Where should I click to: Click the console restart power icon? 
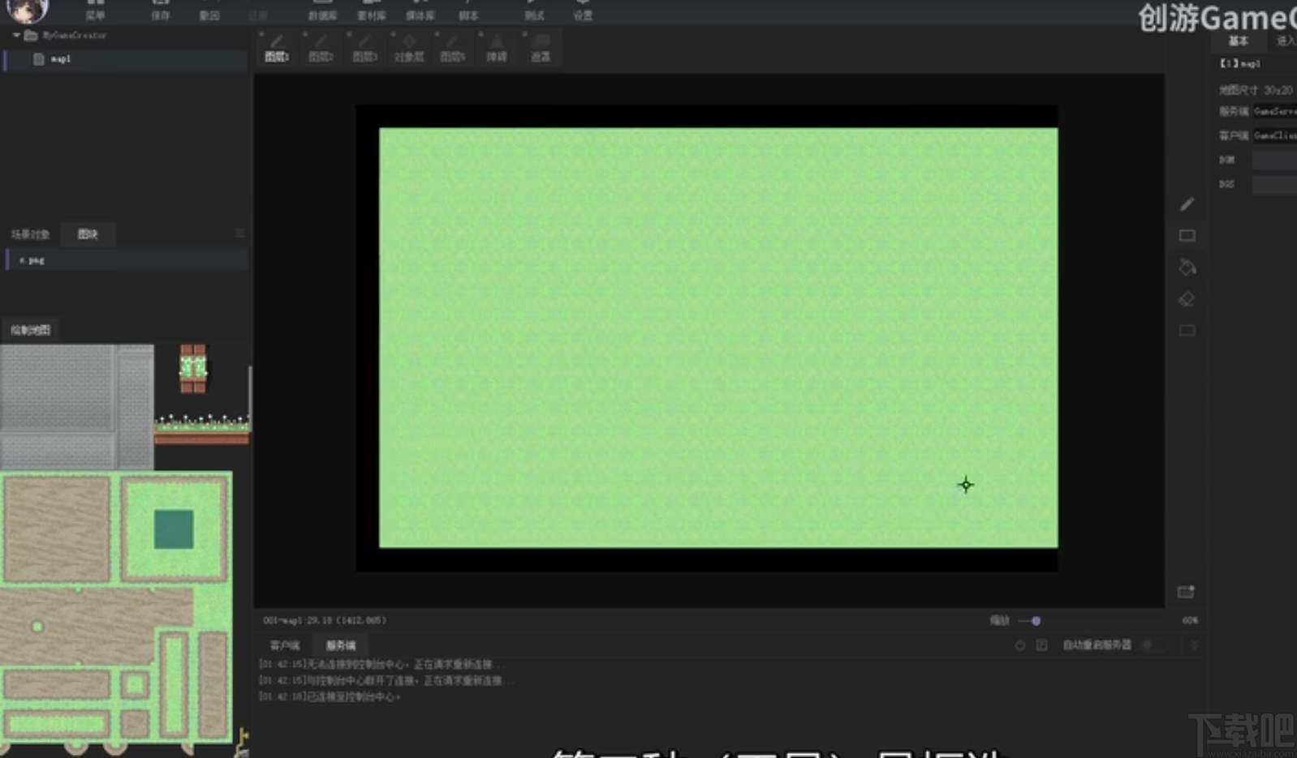1019,645
